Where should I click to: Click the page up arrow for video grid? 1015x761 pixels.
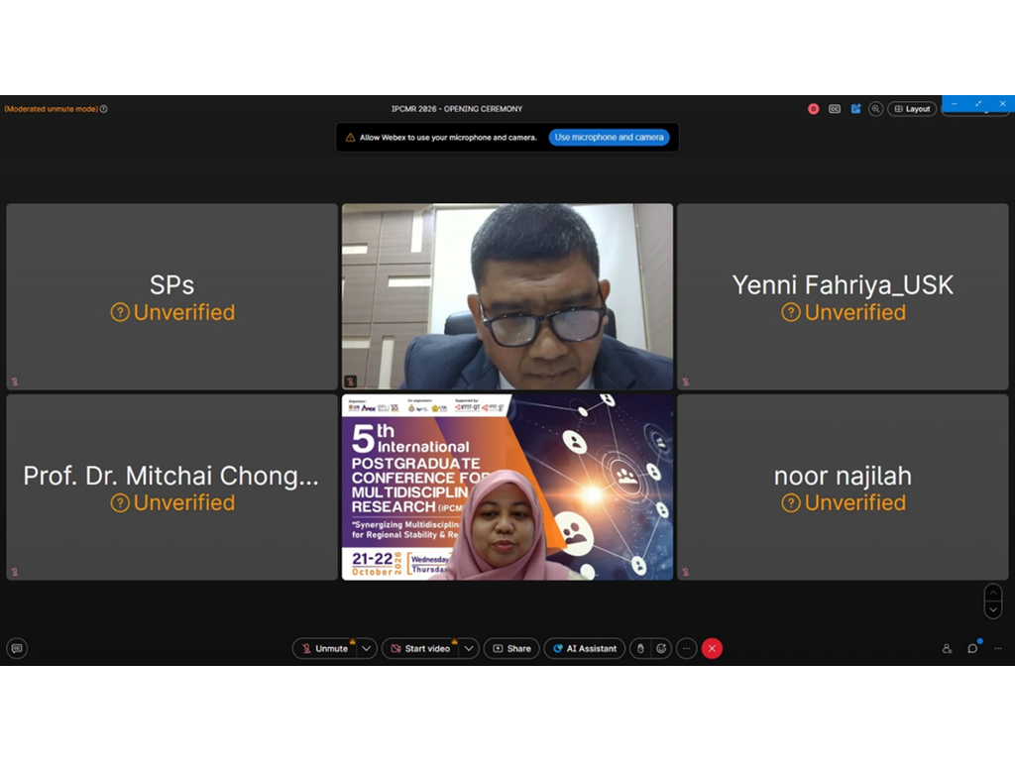pos(993,593)
